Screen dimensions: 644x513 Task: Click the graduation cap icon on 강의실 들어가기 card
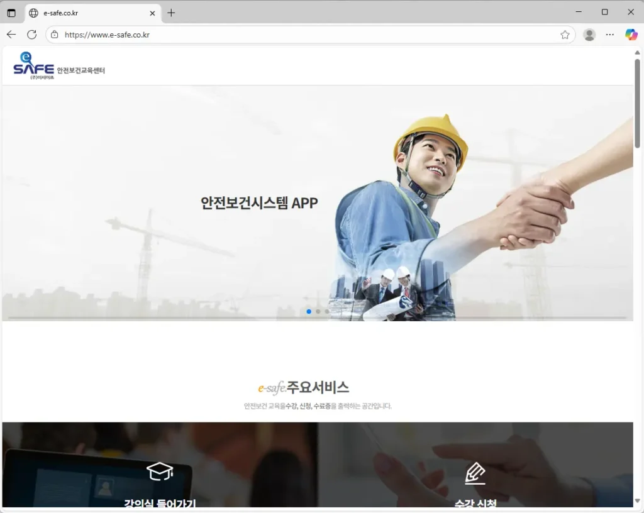[x=159, y=470]
